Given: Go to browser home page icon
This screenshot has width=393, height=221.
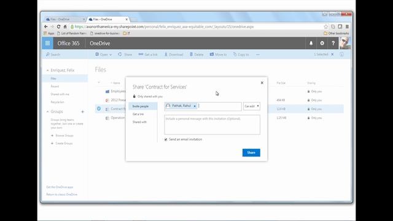Looking at the screenshot, I should click(x=65, y=26).
